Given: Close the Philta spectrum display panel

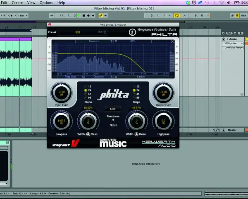Looking at the screenshot, I should point(172,41).
